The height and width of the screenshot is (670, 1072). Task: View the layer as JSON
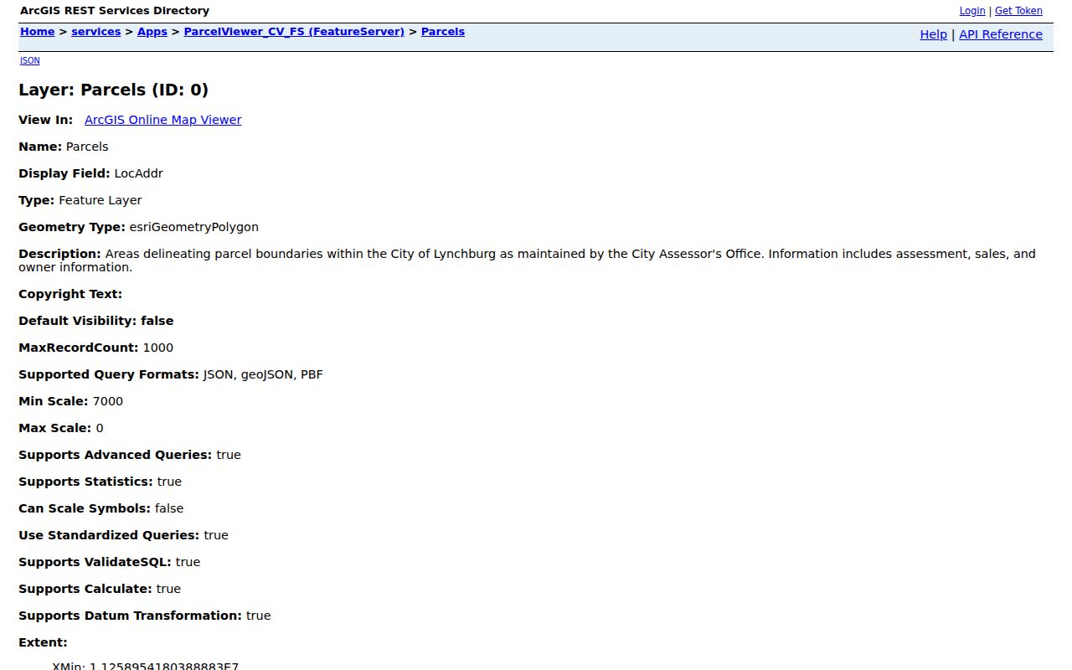point(29,60)
